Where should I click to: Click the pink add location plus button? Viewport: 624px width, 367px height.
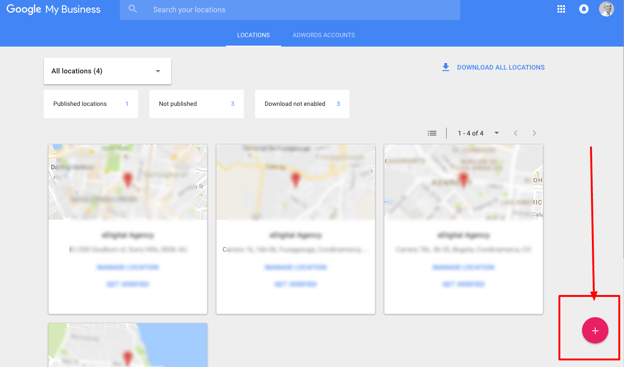[595, 330]
